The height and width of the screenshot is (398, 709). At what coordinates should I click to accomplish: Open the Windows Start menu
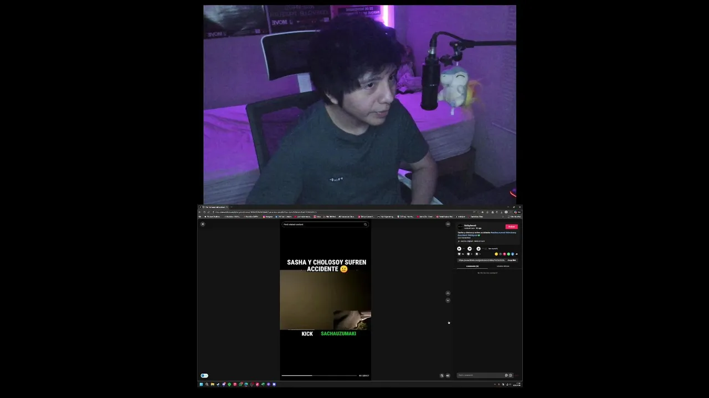[x=201, y=384]
